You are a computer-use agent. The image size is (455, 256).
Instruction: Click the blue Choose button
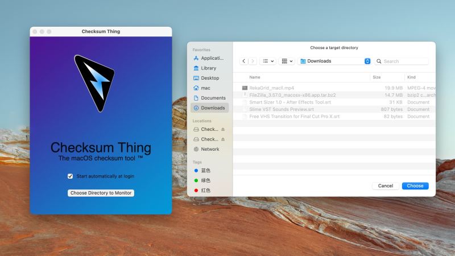pos(415,186)
